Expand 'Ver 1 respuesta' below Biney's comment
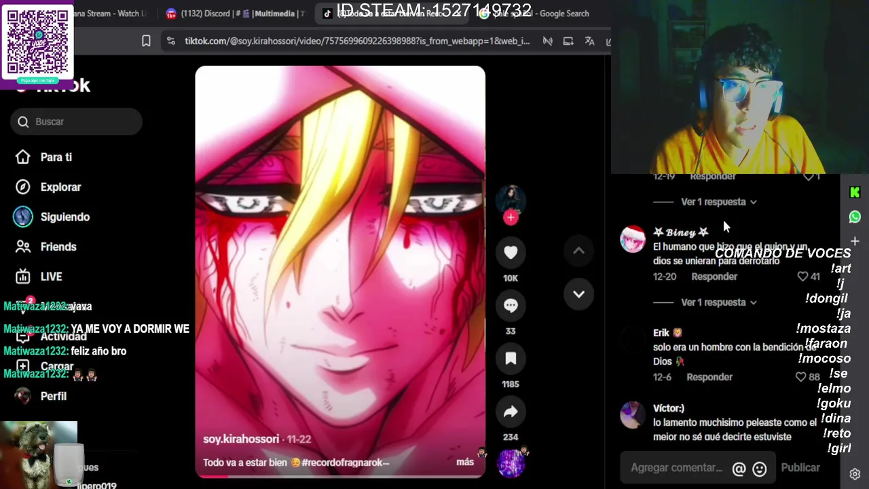The height and width of the screenshot is (489, 869). [x=719, y=302]
